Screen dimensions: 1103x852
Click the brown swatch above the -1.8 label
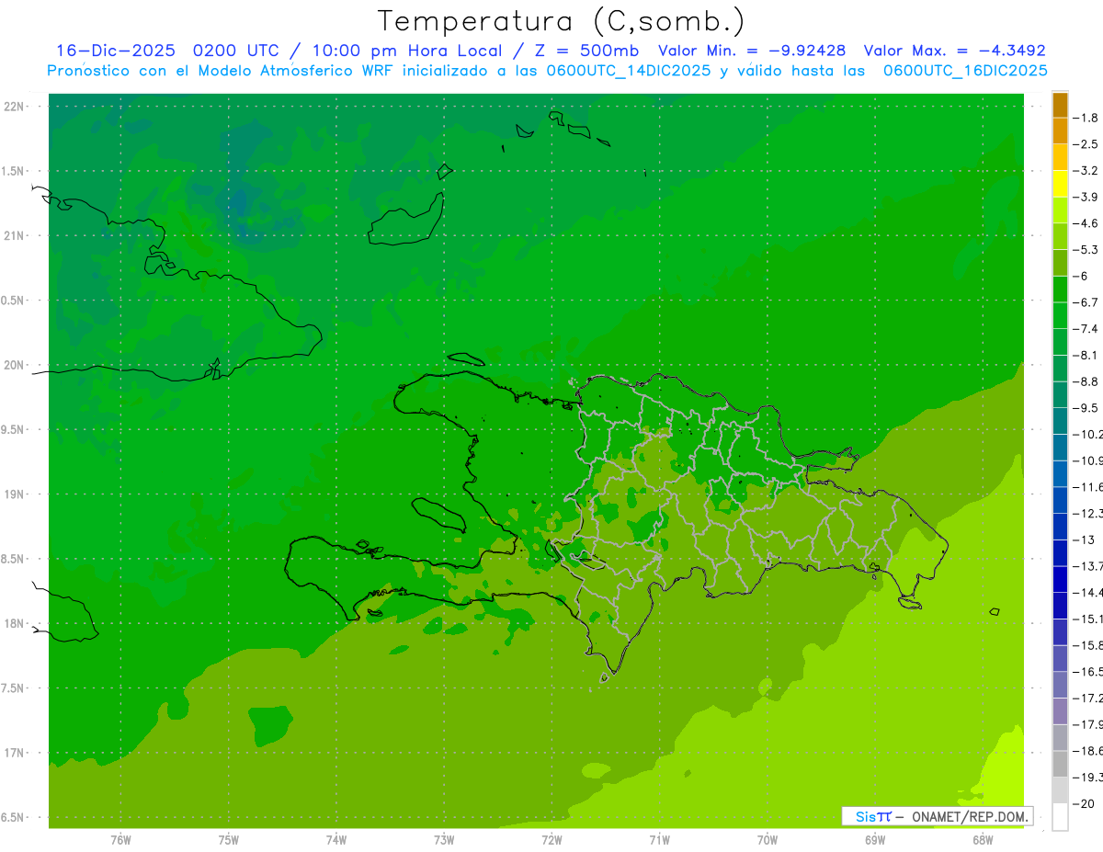1060,105
